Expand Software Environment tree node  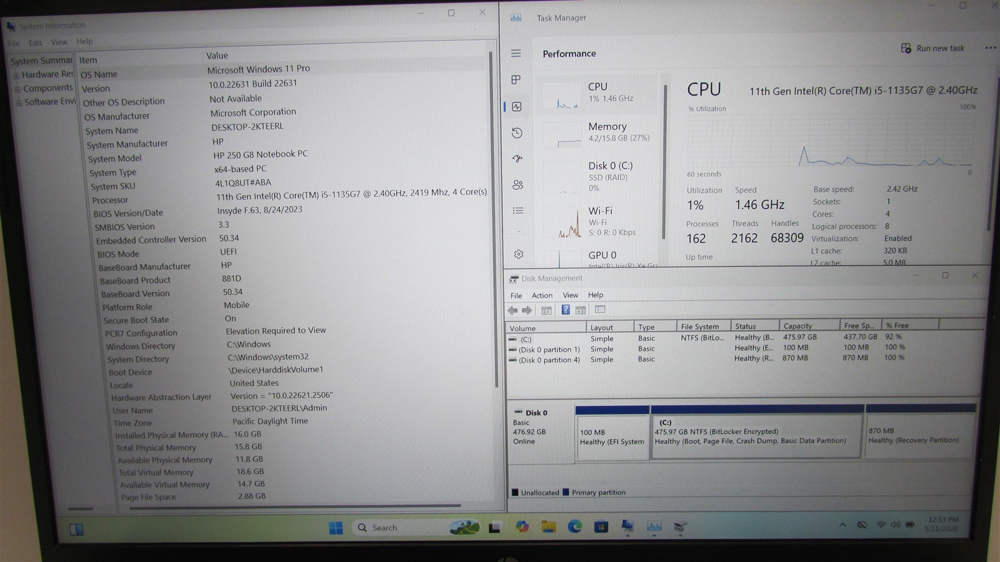point(19,103)
